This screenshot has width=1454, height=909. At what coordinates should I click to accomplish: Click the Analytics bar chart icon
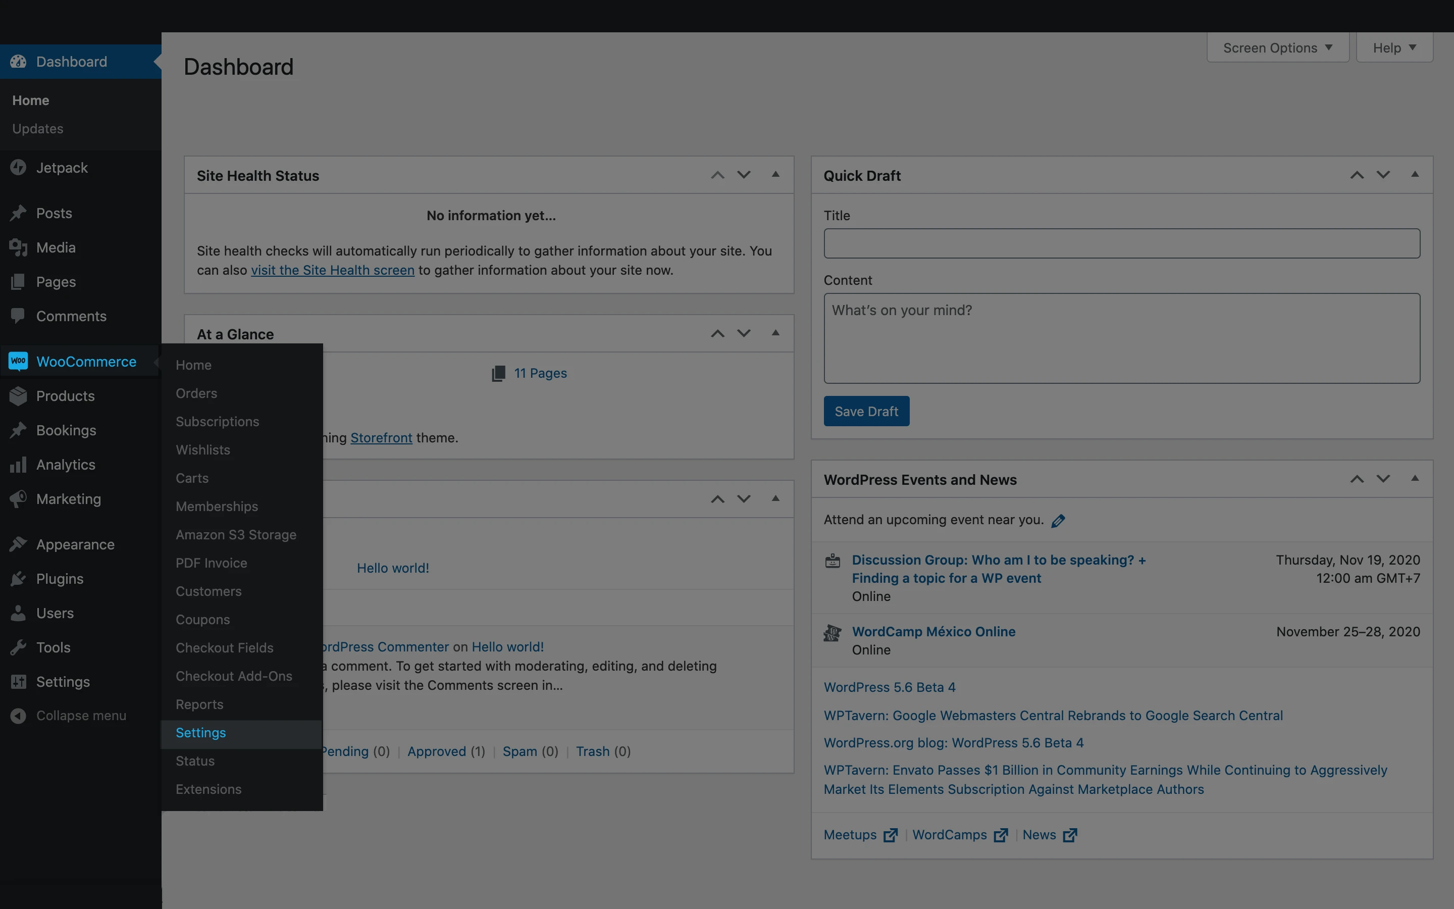(18, 465)
